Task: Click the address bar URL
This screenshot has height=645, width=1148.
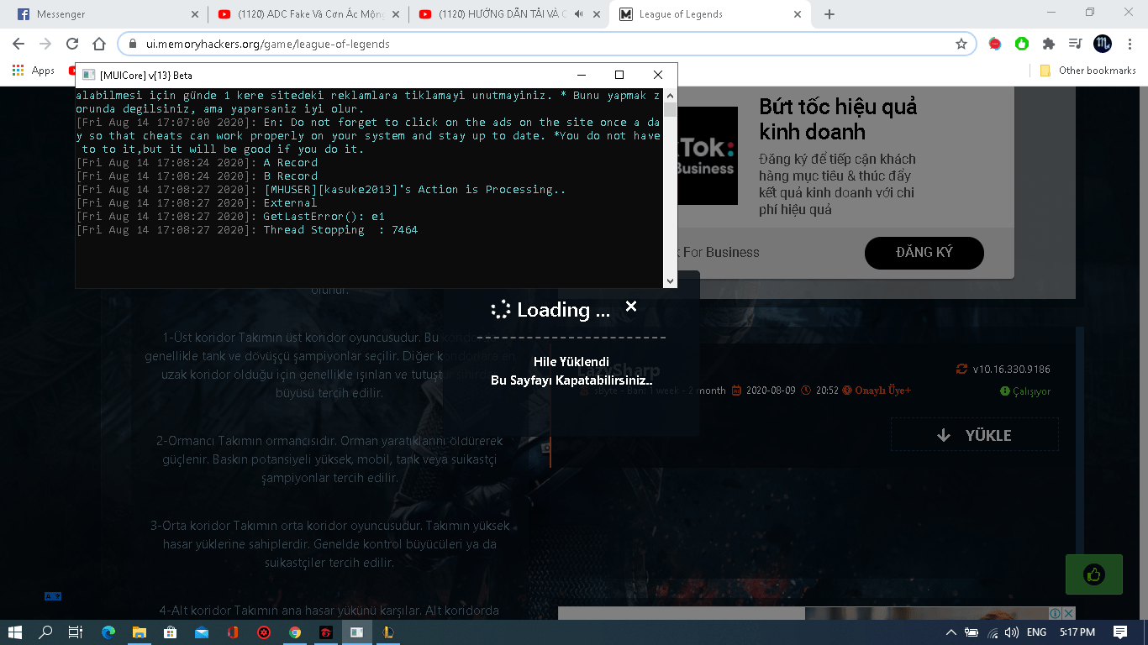Action: [x=267, y=44]
